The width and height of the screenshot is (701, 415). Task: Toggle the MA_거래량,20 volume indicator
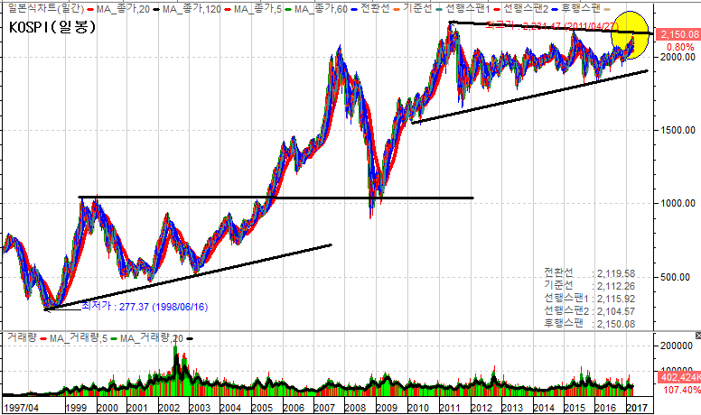(149, 338)
